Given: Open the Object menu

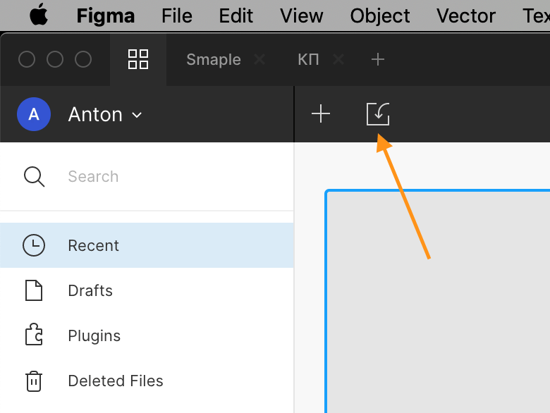Looking at the screenshot, I should click(380, 16).
